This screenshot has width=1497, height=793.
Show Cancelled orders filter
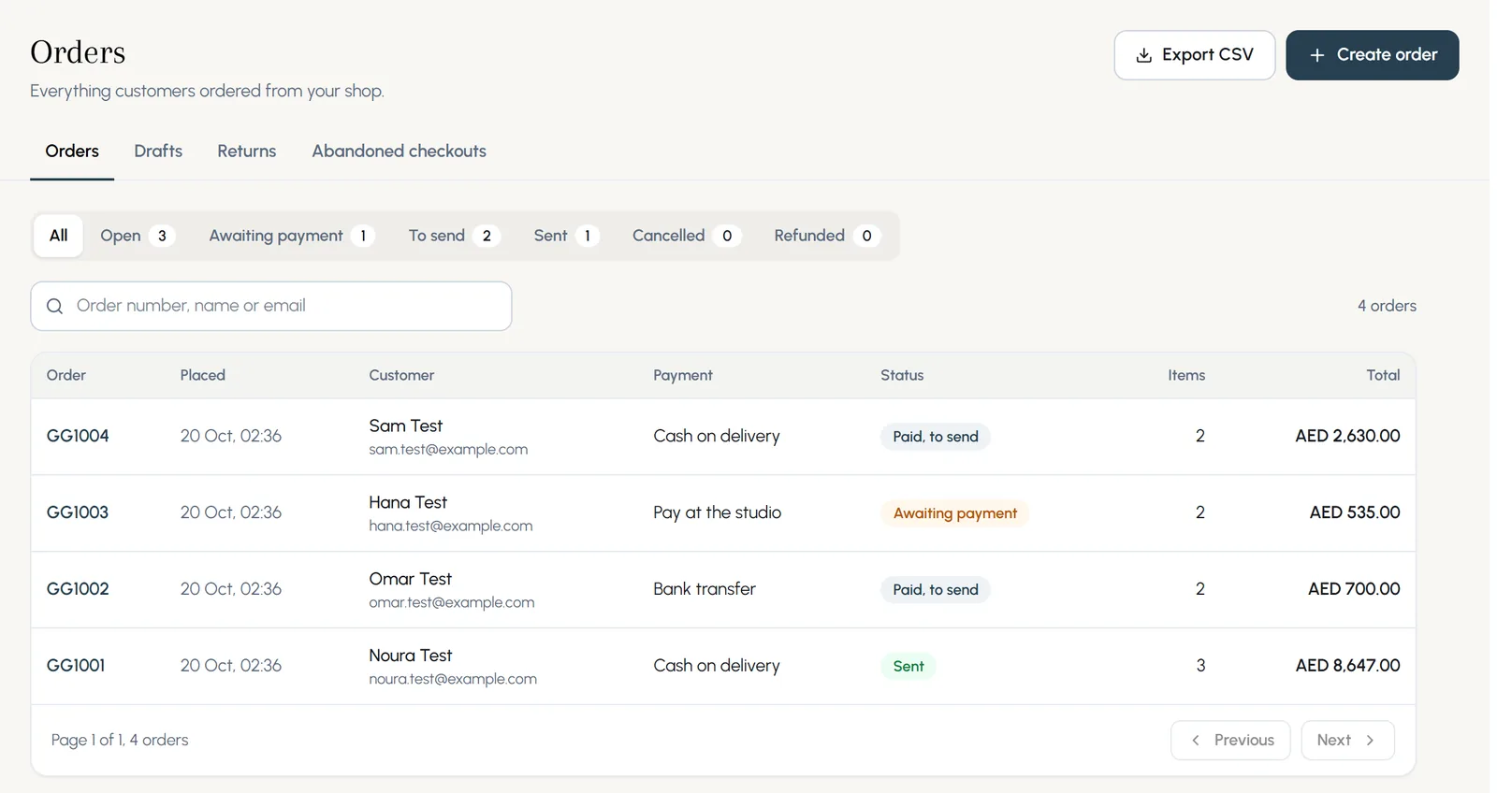(686, 236)
